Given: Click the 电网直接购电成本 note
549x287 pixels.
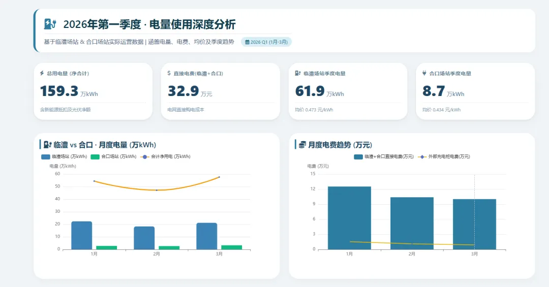Looking at the screenshot, I should point(186,110).
